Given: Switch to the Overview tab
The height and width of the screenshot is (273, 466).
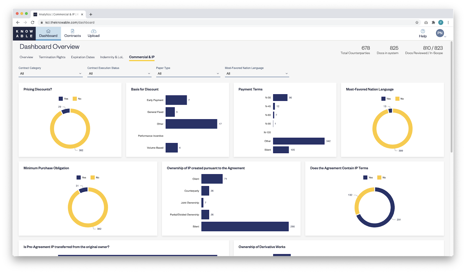Looking at the screenshot, I should click(x=26, y=57).
